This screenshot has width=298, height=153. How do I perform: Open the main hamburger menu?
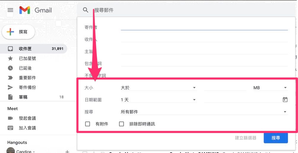click(10, 10)
